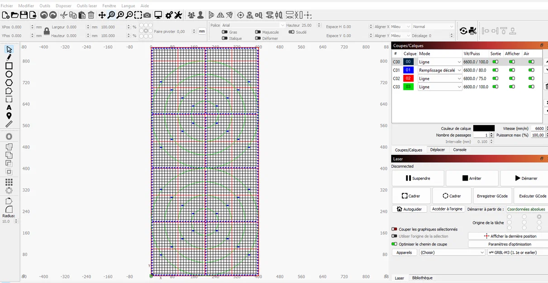The image size is (548, 283).
Task: Click the Démarrer button
Action: point(524,178)
